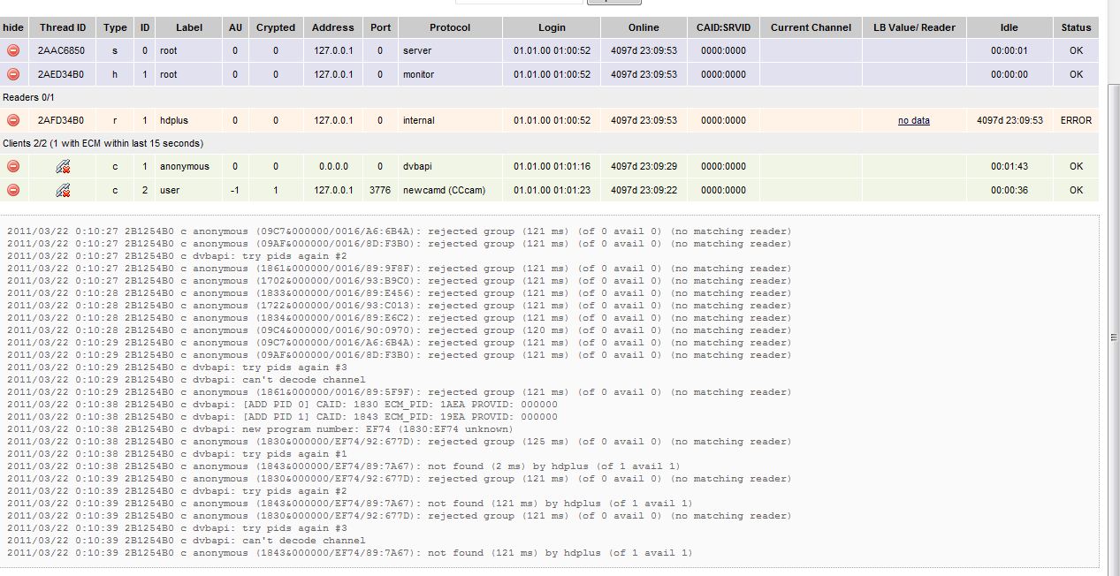Image resolution: width=1120 pixels, height=576 pixels.
Task: Click the hdplus reader label
Action: [173, 120]
